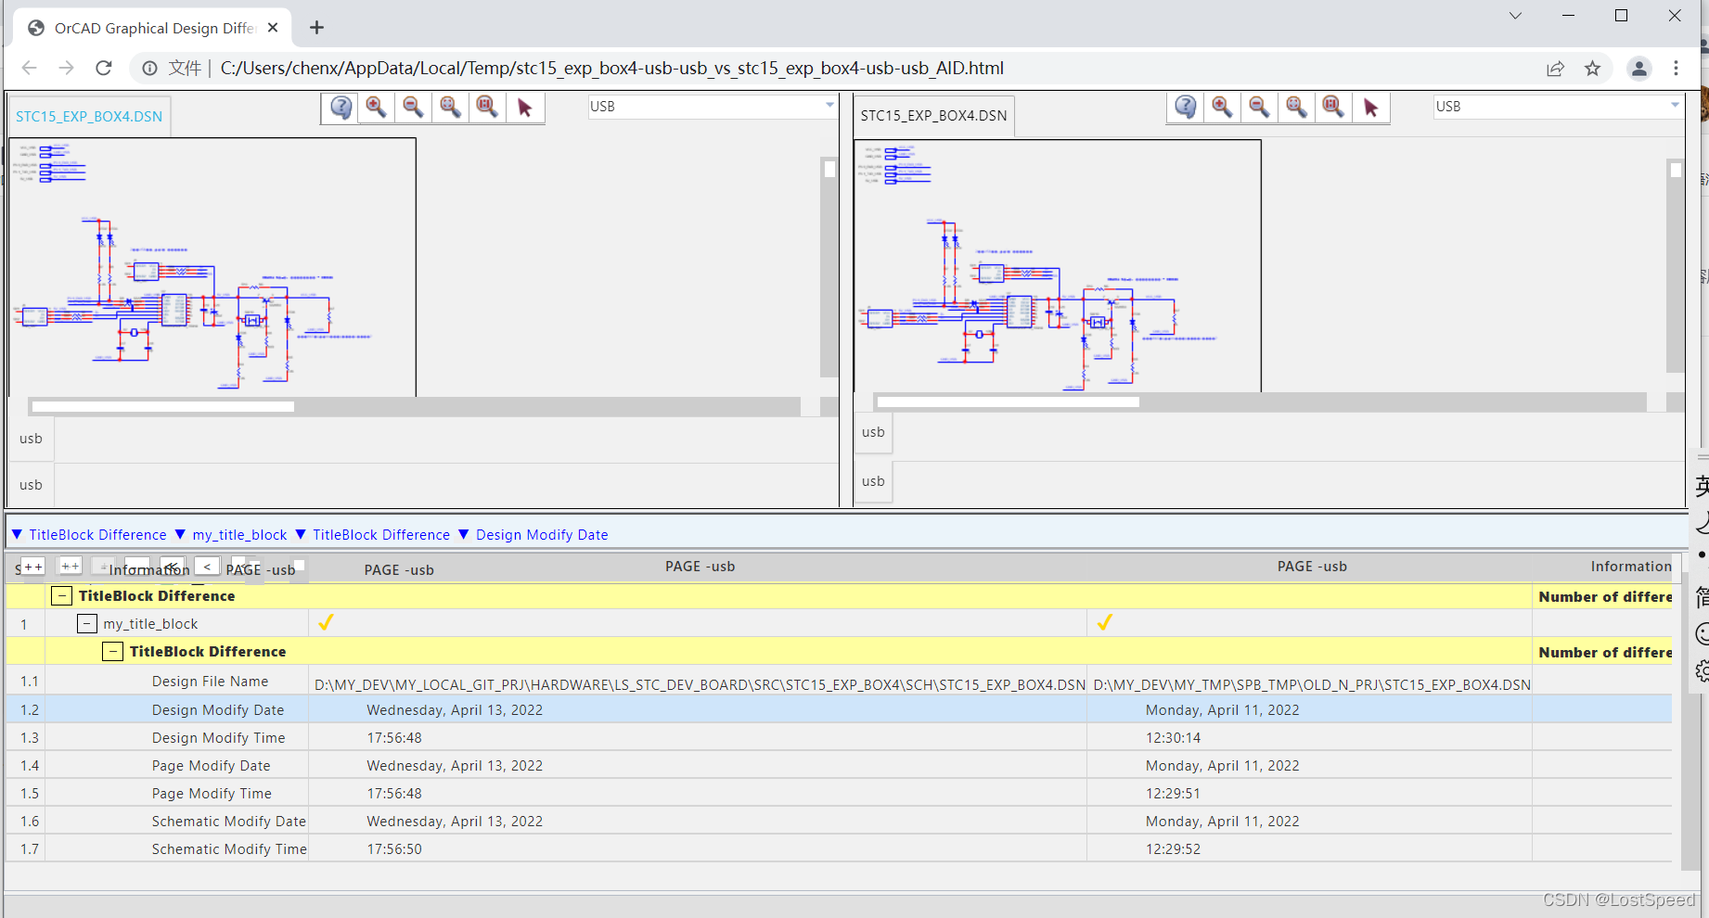The height and width of the screenshot is (918, 1709).
Task: Click help icon in left schematic toolbar
Action: pos(341,108)
